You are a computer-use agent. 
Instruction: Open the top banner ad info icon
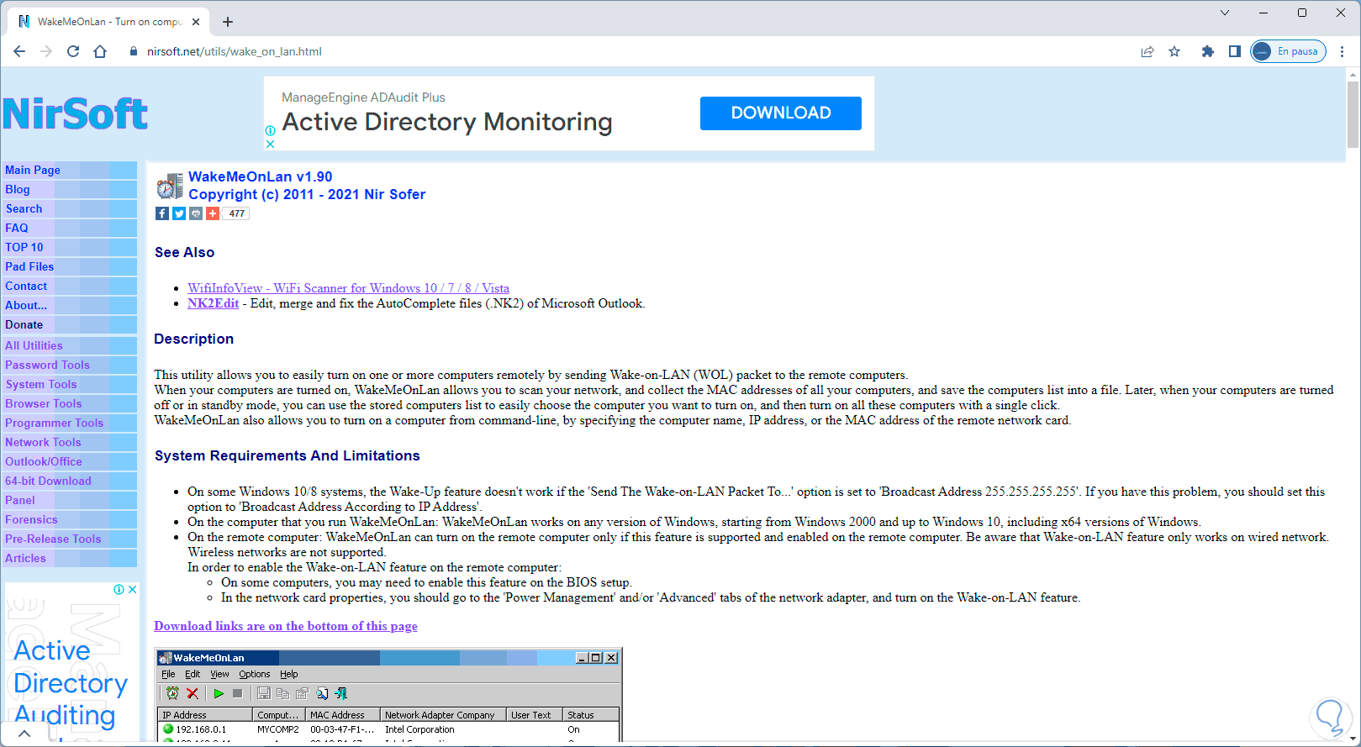pos(270,130)
